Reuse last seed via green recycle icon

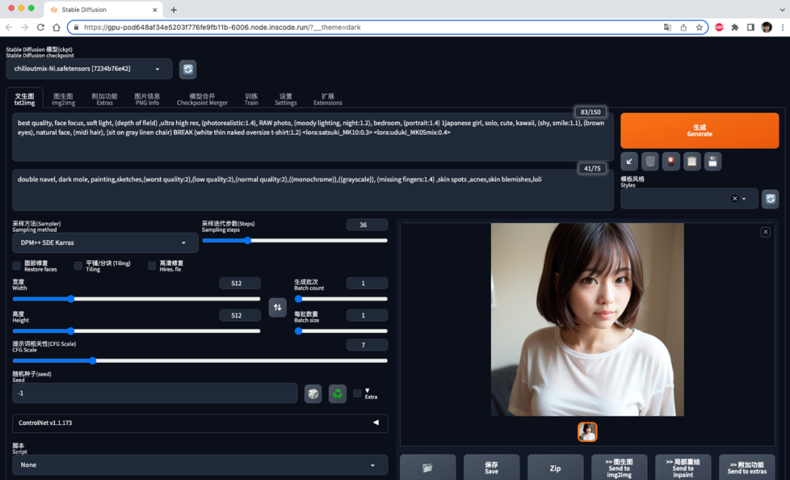[337, 394]
